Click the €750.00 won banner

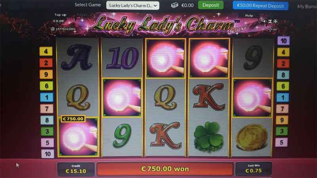pyautogui.click(x=165, y=169)
